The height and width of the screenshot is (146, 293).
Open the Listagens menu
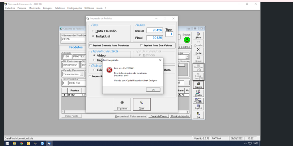pyautogui.click(x=48, y=8)
